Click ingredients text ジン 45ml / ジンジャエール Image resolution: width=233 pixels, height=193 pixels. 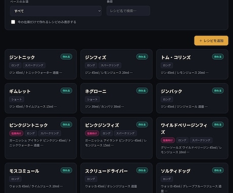pos(184,107)
